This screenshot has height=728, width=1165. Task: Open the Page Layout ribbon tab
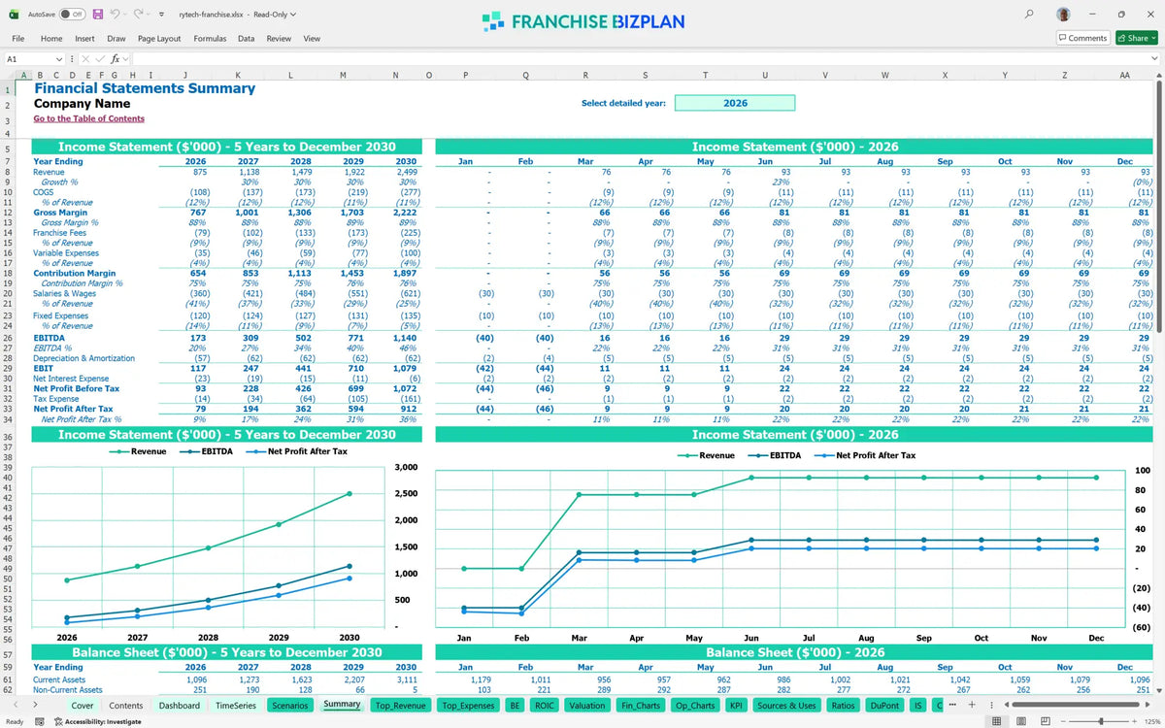tap(159, 39)
